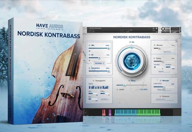Image resolution: width=192 pixels, height=132 pixels.
Task: Click the Arpeggiator Octave bar
Action: (105, 93)
